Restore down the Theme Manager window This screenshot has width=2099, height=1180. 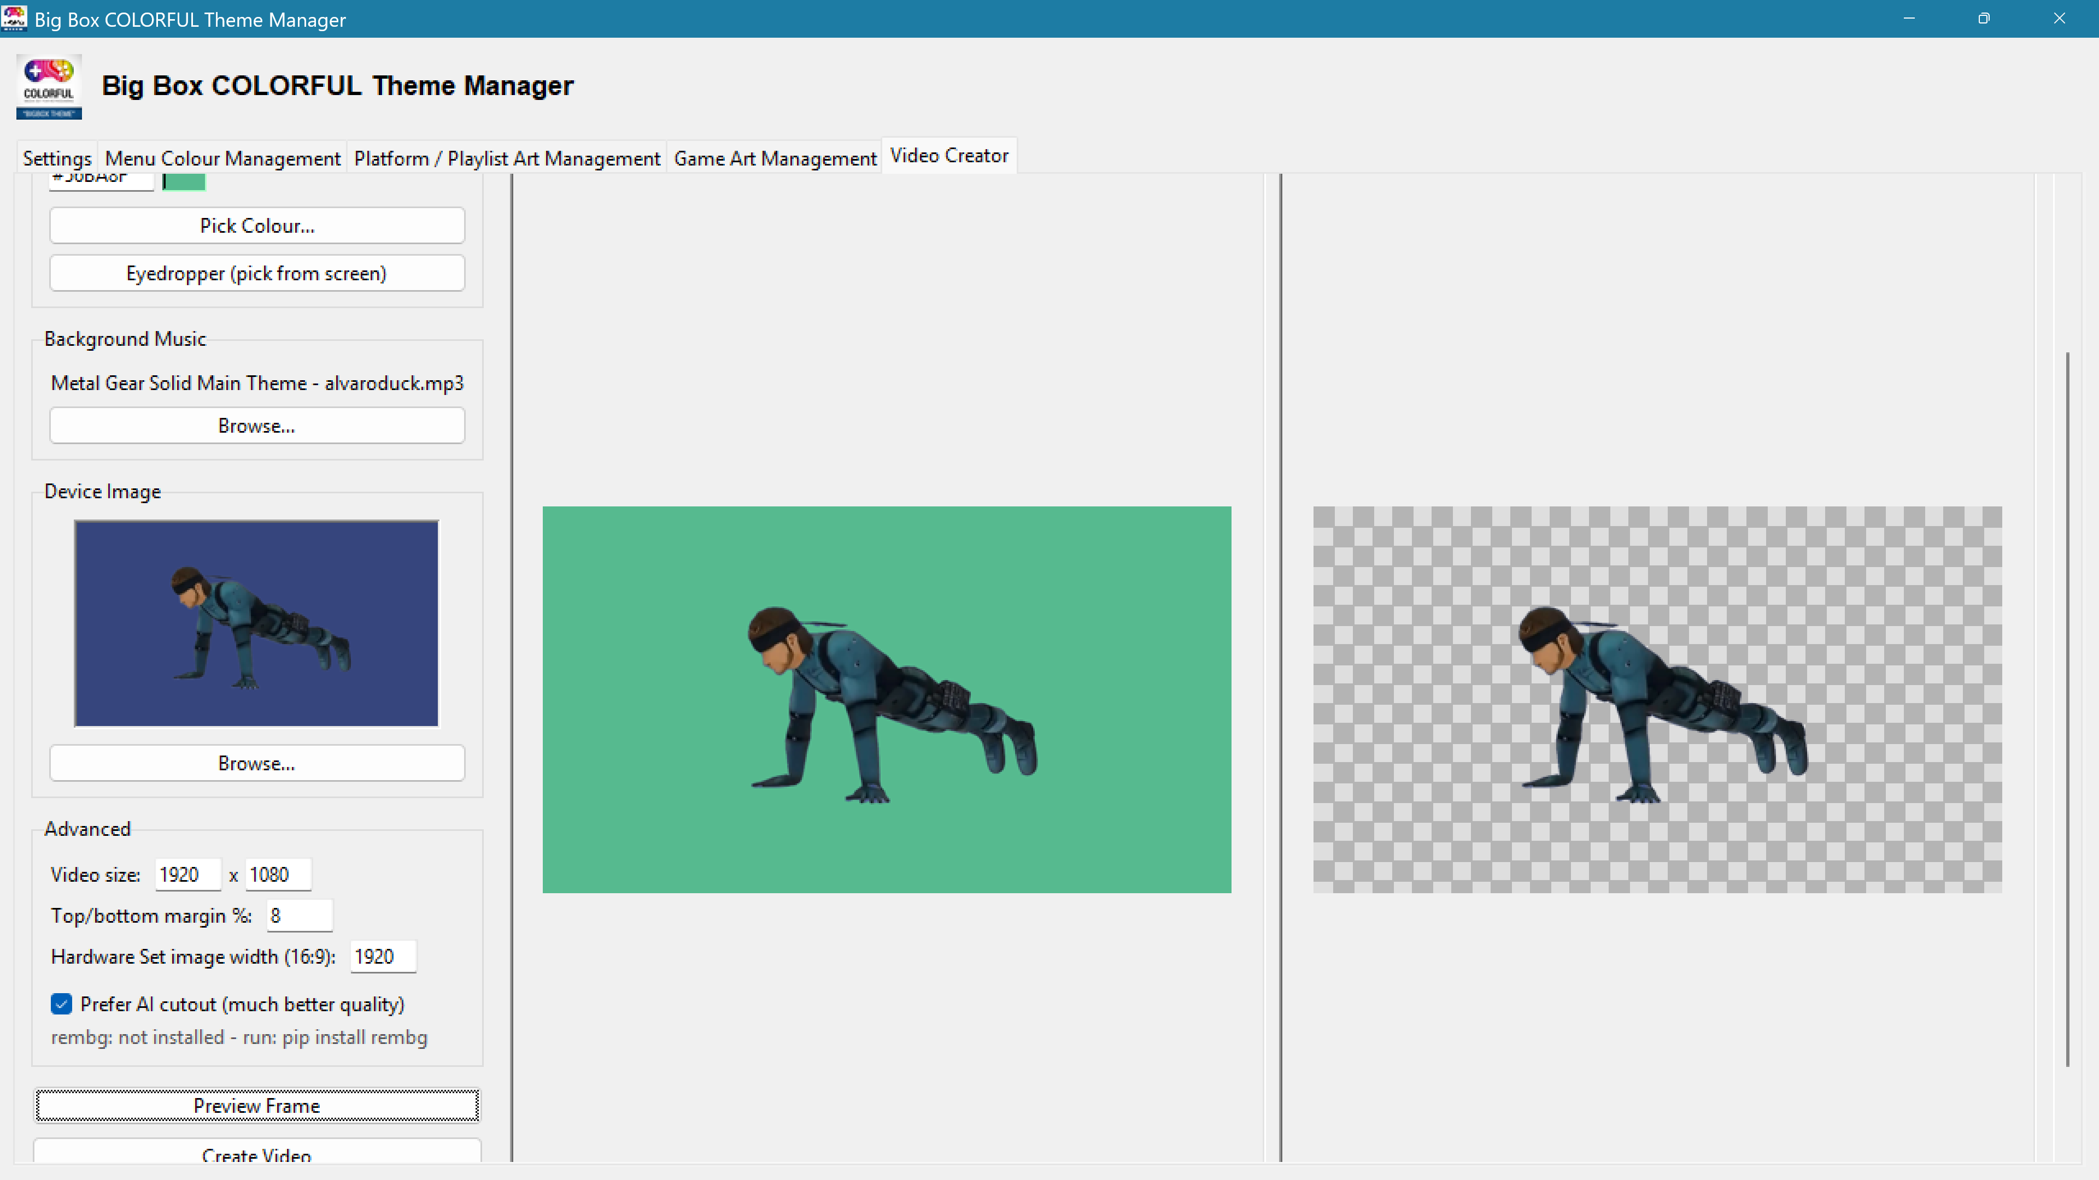tap(1984, 18)
